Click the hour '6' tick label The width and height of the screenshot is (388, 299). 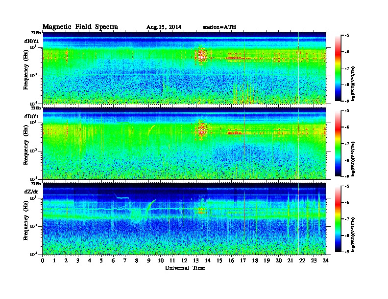113,260
